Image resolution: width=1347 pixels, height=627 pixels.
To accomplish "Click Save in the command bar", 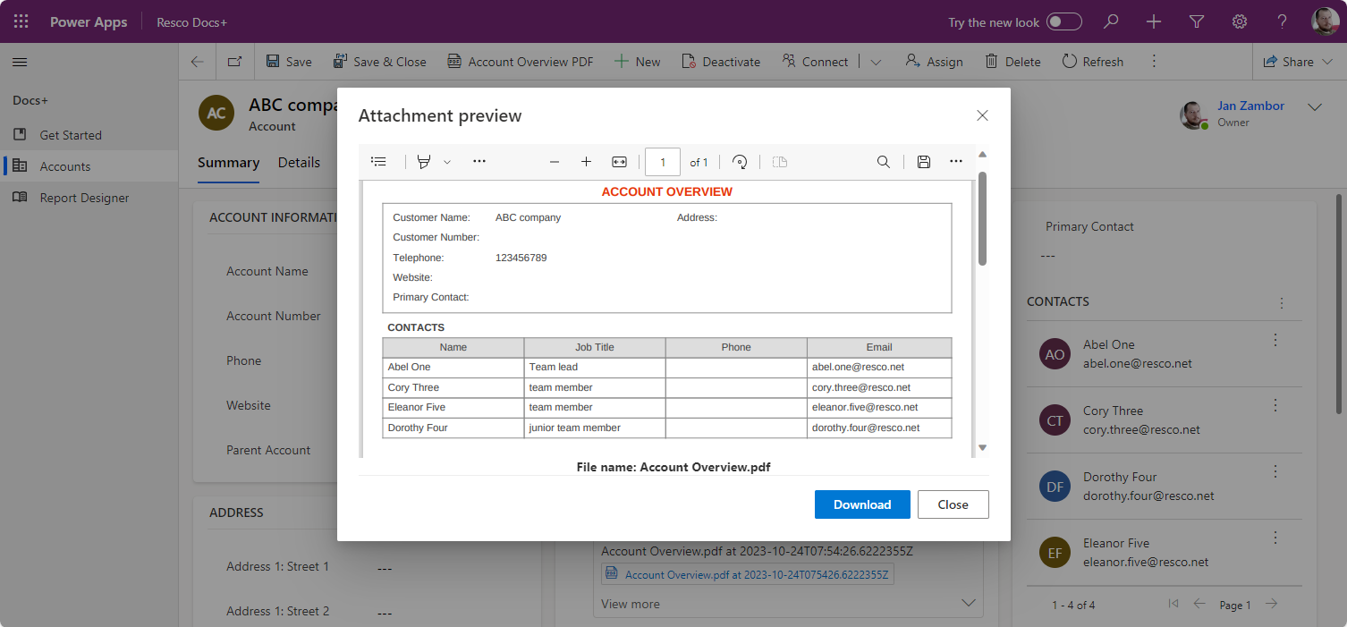I will pos(289,62).
